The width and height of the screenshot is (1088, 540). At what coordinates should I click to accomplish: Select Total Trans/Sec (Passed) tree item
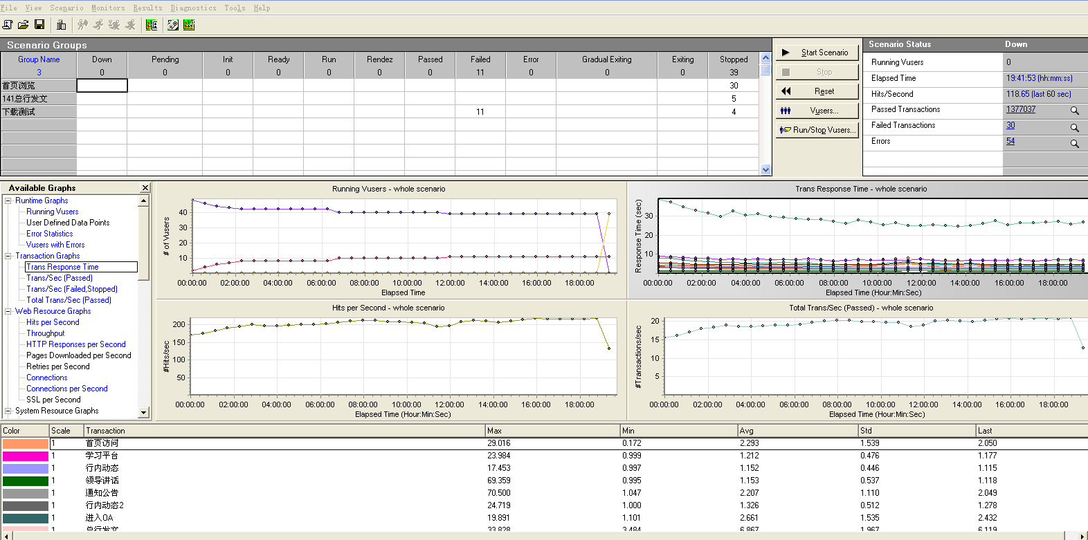point(69,300)
